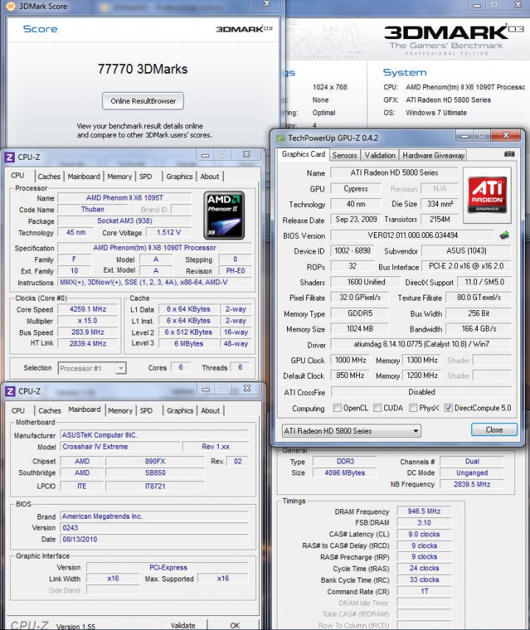Click the Socket AM3 (938) package value
Screen dimensions: 530x630
click(x=124, y=220)
